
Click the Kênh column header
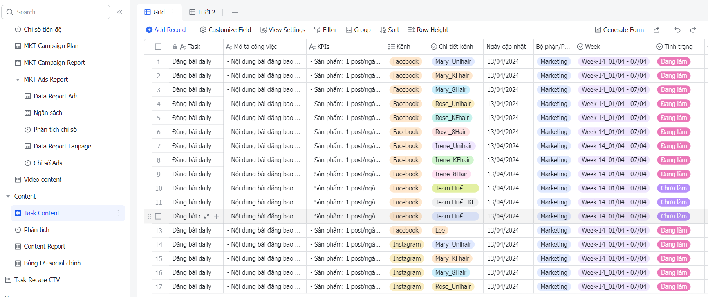tap(407, 47)
